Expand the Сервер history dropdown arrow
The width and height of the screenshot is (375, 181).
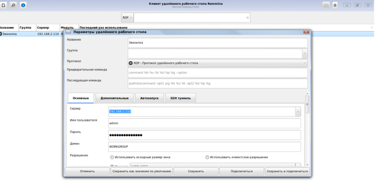[x=298, y=111]
